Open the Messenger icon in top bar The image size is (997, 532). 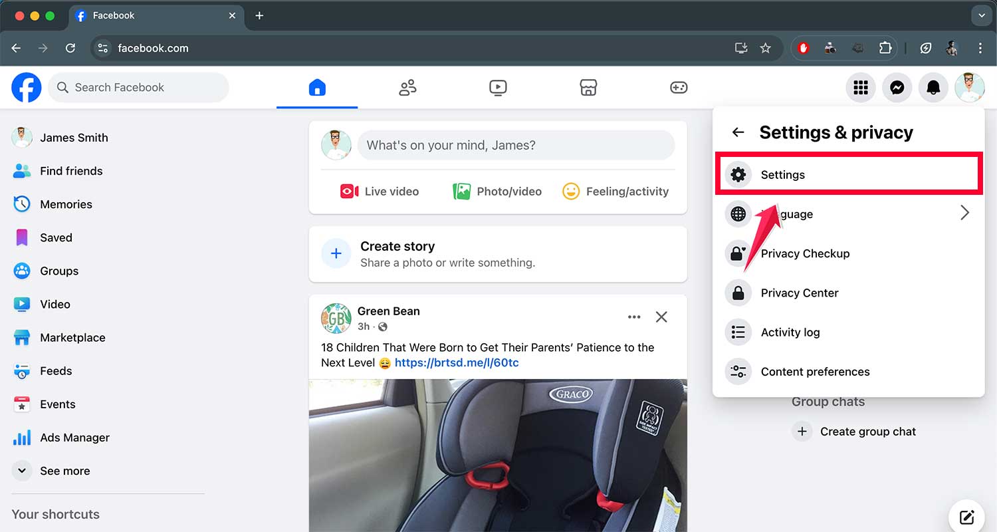[897, 88]
